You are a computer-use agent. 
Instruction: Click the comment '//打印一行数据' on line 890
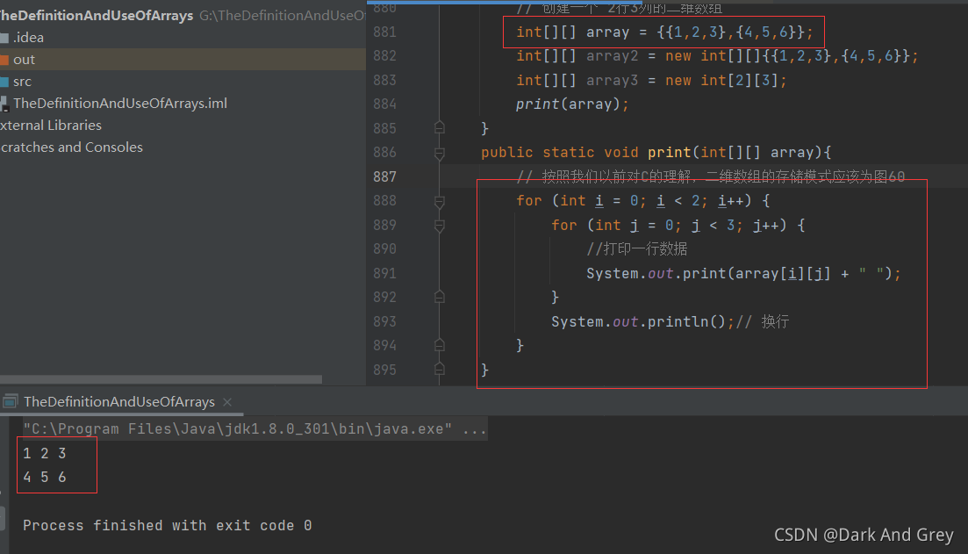(x=636, y=249)
